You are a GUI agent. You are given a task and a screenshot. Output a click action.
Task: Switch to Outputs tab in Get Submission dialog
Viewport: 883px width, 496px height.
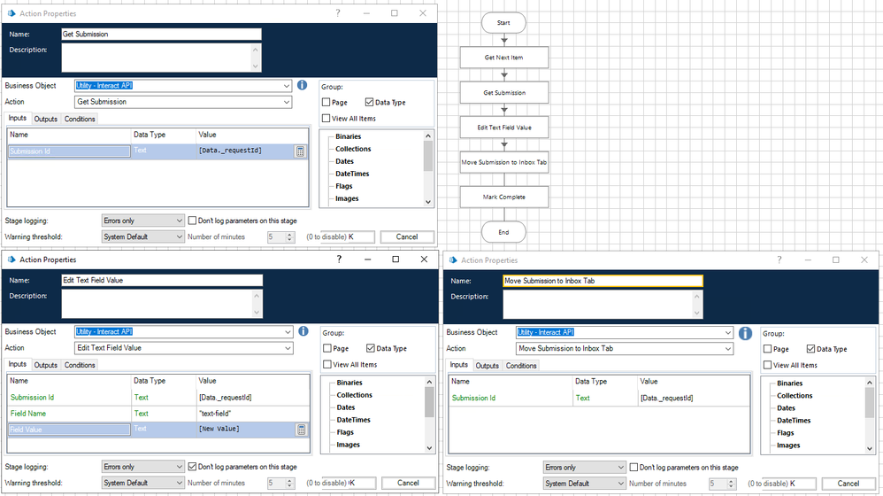45,119
